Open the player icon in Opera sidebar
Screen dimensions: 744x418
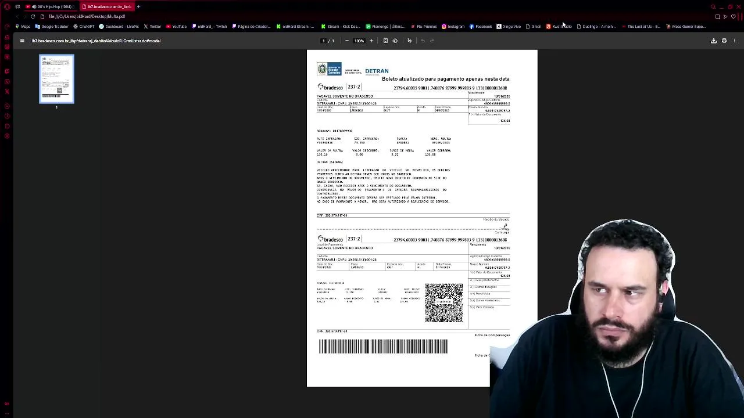(x=7, y=106)
